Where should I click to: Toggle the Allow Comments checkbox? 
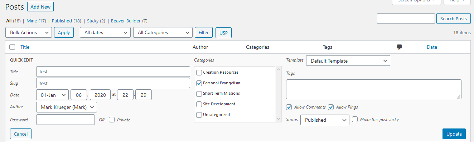coord(289,107)
